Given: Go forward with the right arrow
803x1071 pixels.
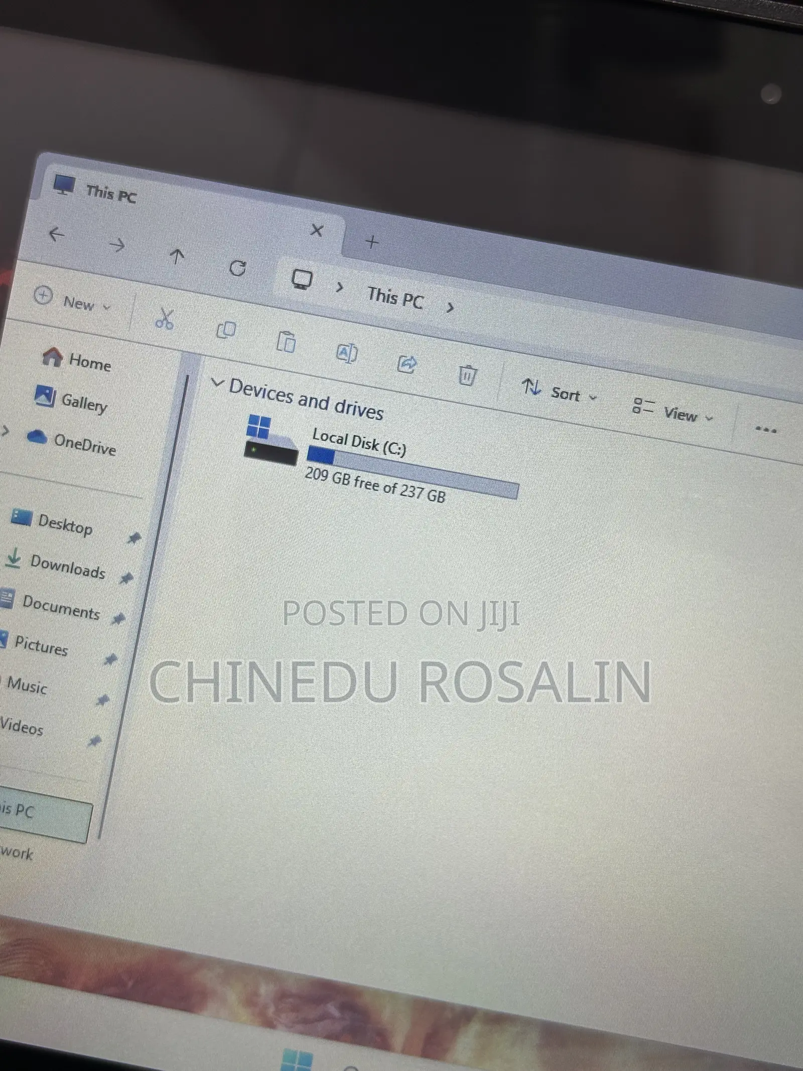Looking at the screenshot, I should pos(117,245).
